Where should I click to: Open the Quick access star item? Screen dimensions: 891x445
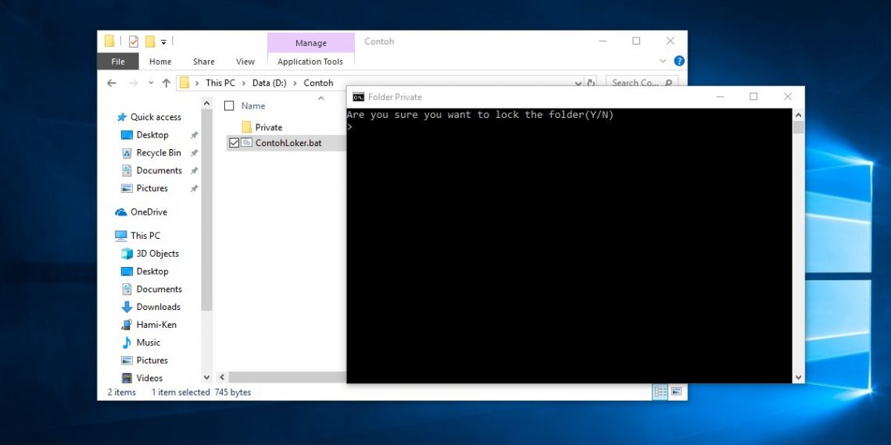coord(148,117)
